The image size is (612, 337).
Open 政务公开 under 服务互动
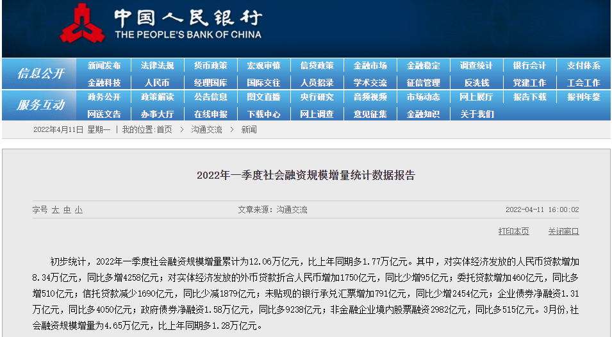[x=104, y=97]
